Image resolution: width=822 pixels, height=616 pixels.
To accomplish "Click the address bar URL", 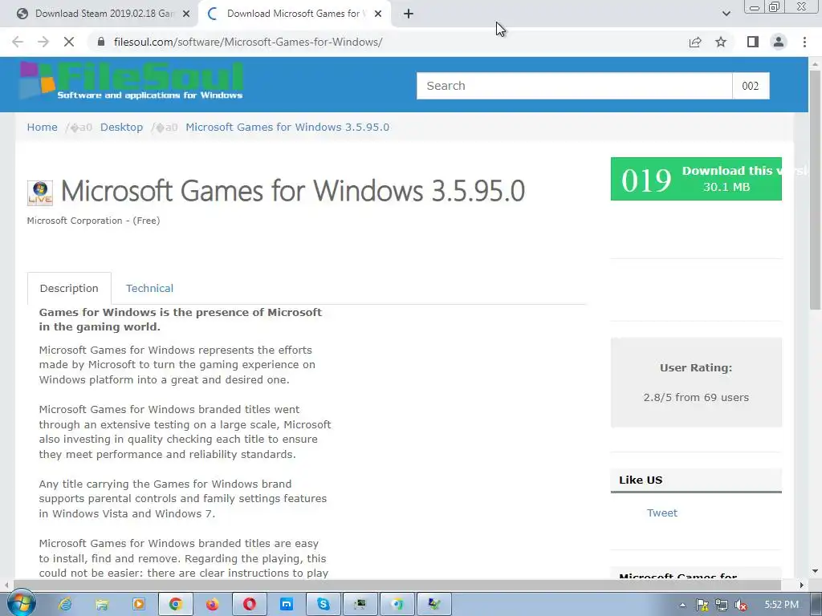I will pyautogui.click(x=248, y=42).
